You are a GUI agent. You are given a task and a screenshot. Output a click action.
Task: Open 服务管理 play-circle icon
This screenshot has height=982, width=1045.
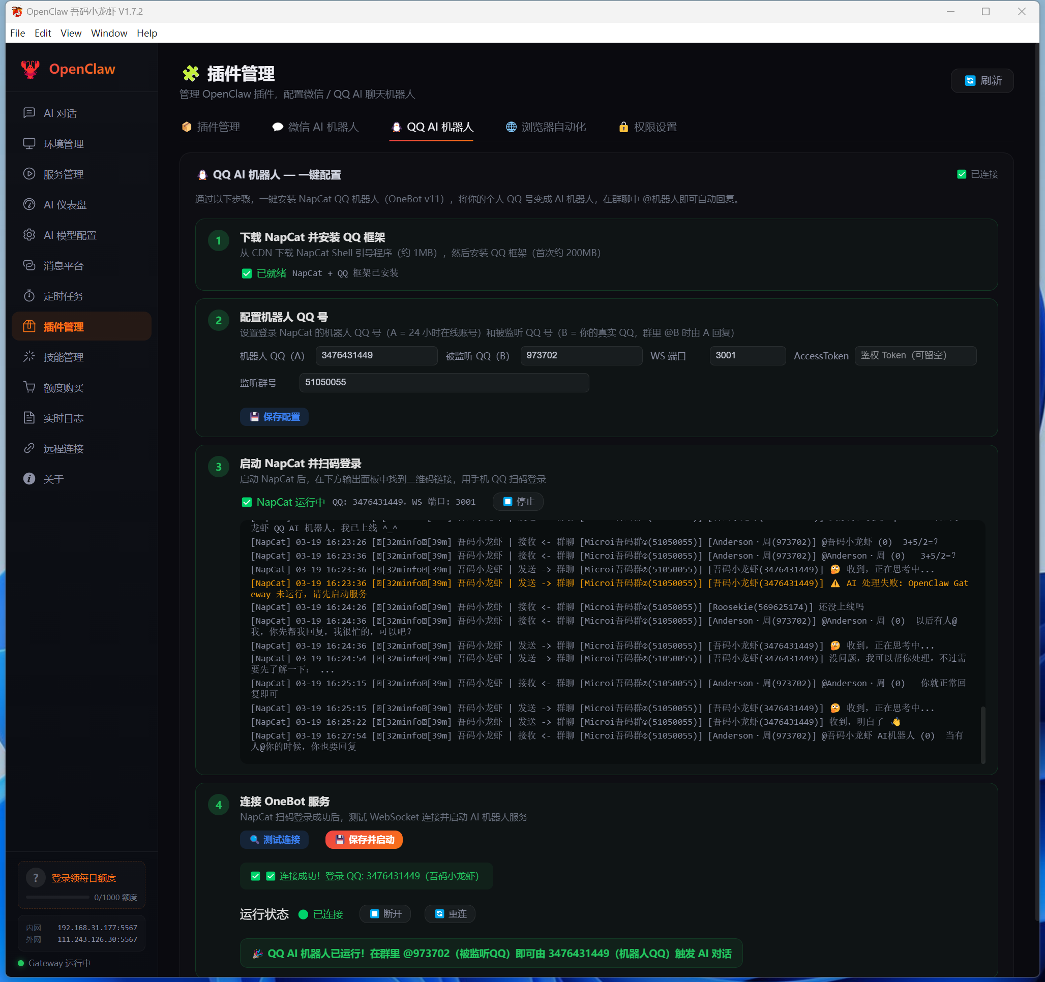click(29, 174)
